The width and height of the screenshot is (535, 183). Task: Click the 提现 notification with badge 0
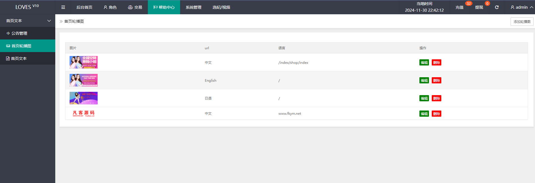479,7
